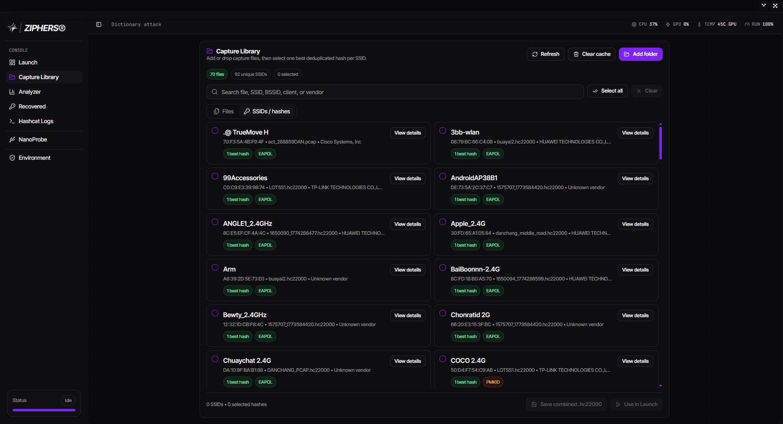View details for 3bb-wlan
Image resolution: width=783 pixels, height=424 pixels.
pyautogui.click(x=635, y=133)
